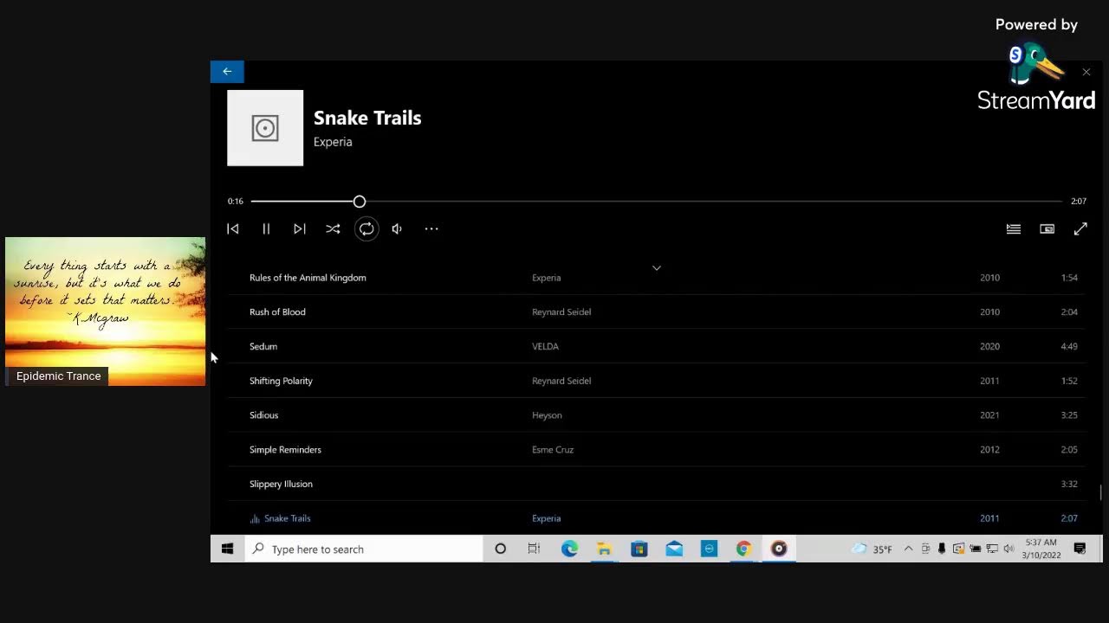
Task: Click the sunrise quote image thumbnail
Action: pyautogui.click(x=105, y=311)
